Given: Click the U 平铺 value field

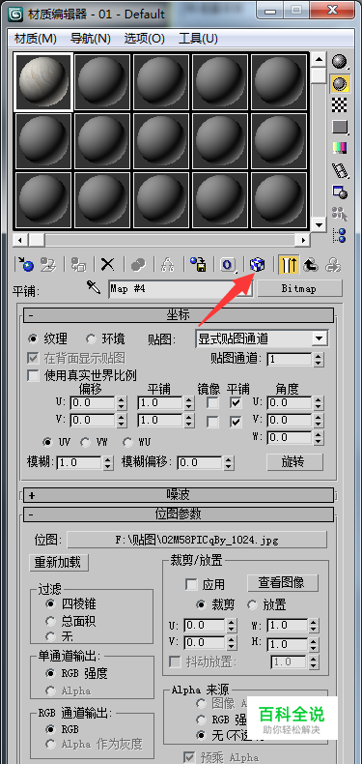Looking at the screenshot, I should pos(160,403).
